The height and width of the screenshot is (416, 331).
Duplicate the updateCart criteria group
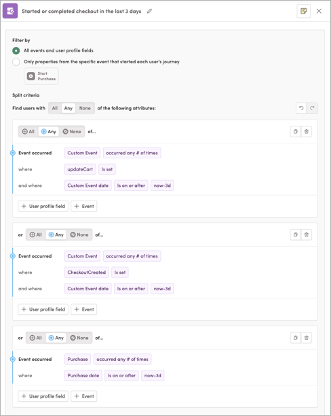[296, 132]
